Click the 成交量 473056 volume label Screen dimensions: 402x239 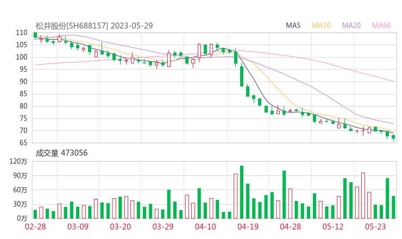(x=61, y=153)
